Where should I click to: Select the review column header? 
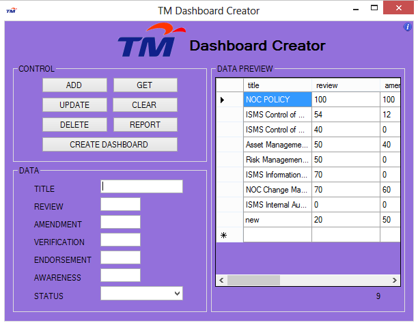[x=346, y=85]
